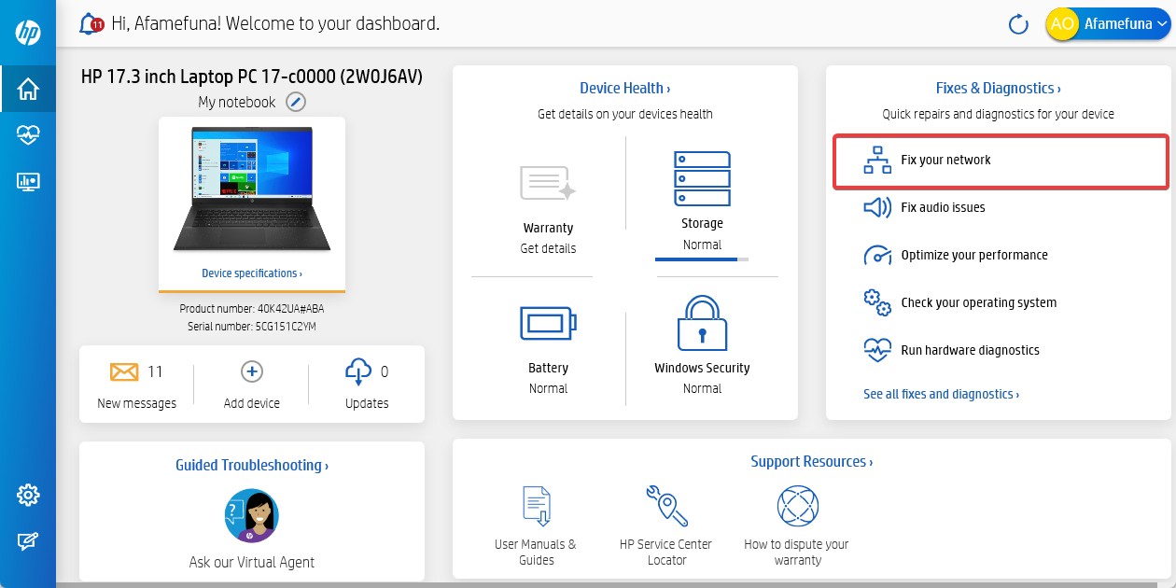Image resolution: width=1176 pixels, height=588 pixels.
Task: Click the HP Service Center Locator icon
Action: pos(666,506)
